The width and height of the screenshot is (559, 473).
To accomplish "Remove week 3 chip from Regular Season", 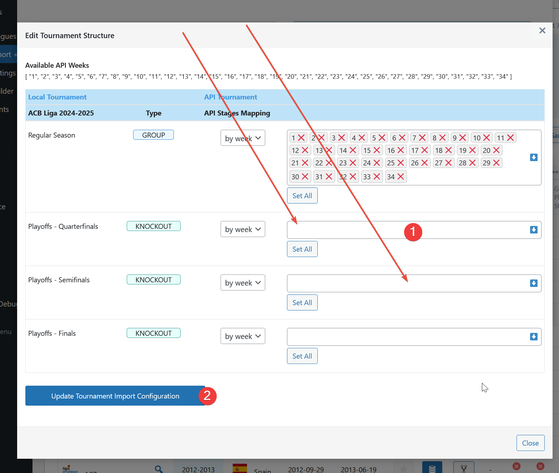I will (342, 138).
